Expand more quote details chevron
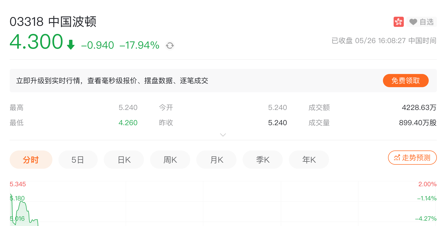This screenshot has height=226, width=446. pos(223,135)
